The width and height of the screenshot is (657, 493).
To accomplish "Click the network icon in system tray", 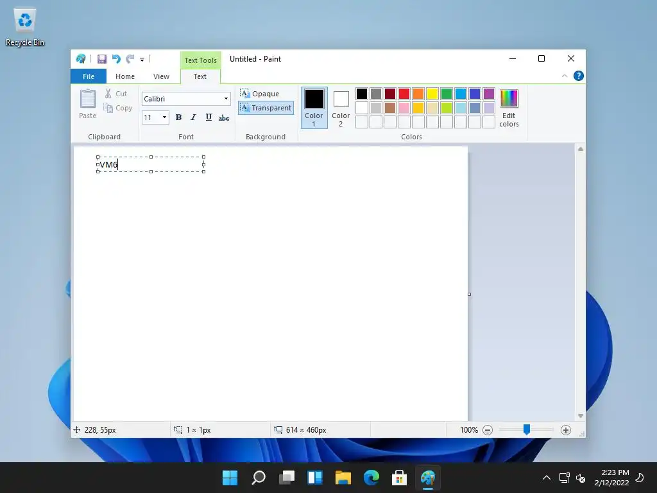I will coord(564,478).
